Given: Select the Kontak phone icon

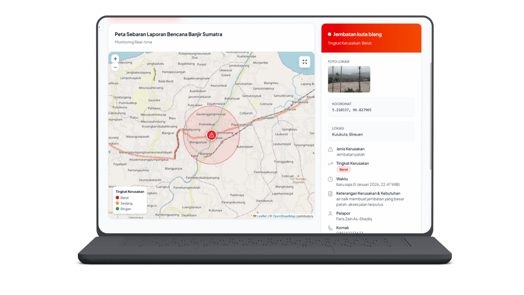Looking at the screenshot, I should [x=331, y=228].
